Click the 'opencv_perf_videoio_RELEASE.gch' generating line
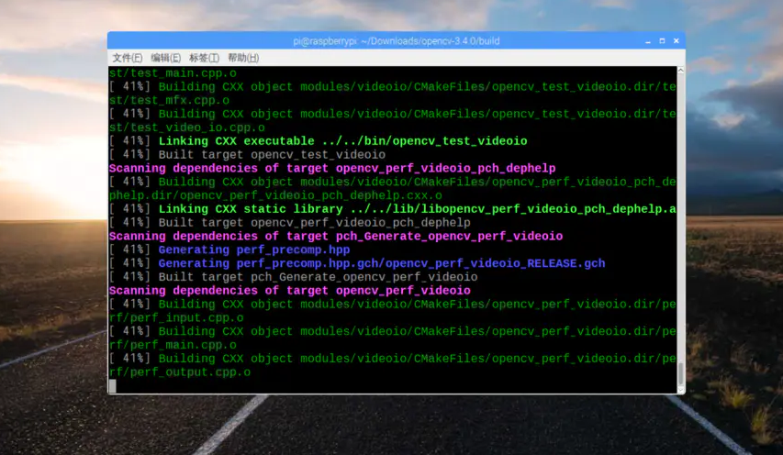Viewport: 783px width, 455px height. [x=357, y=263]
